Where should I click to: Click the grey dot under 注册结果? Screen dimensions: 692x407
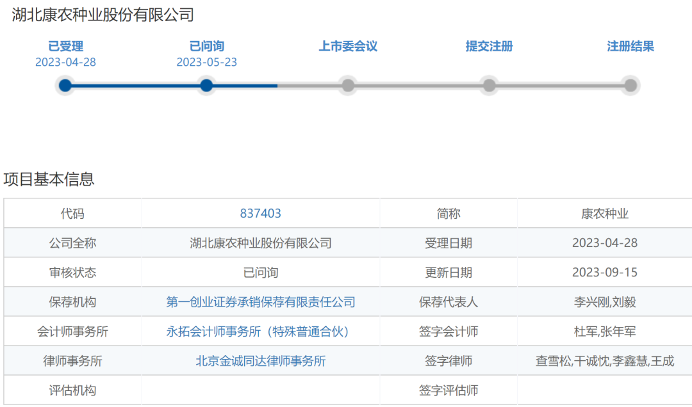coord(630,86)
